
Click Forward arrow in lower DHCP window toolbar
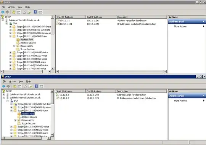coord(8,86)
